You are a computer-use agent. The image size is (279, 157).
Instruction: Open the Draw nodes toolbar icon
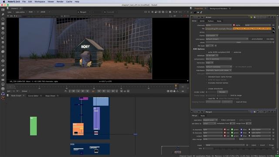3,14
